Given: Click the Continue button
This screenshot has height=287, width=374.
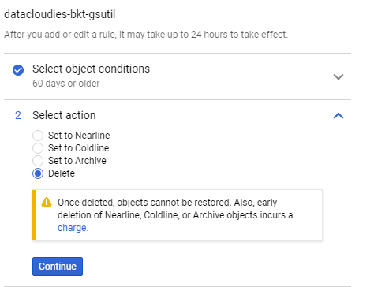Looking at the screenshot, I should tap(58, 266).
